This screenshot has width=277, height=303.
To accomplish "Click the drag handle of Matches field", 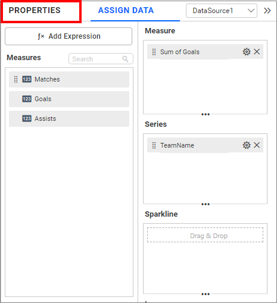I will click(x=15, y=79).
